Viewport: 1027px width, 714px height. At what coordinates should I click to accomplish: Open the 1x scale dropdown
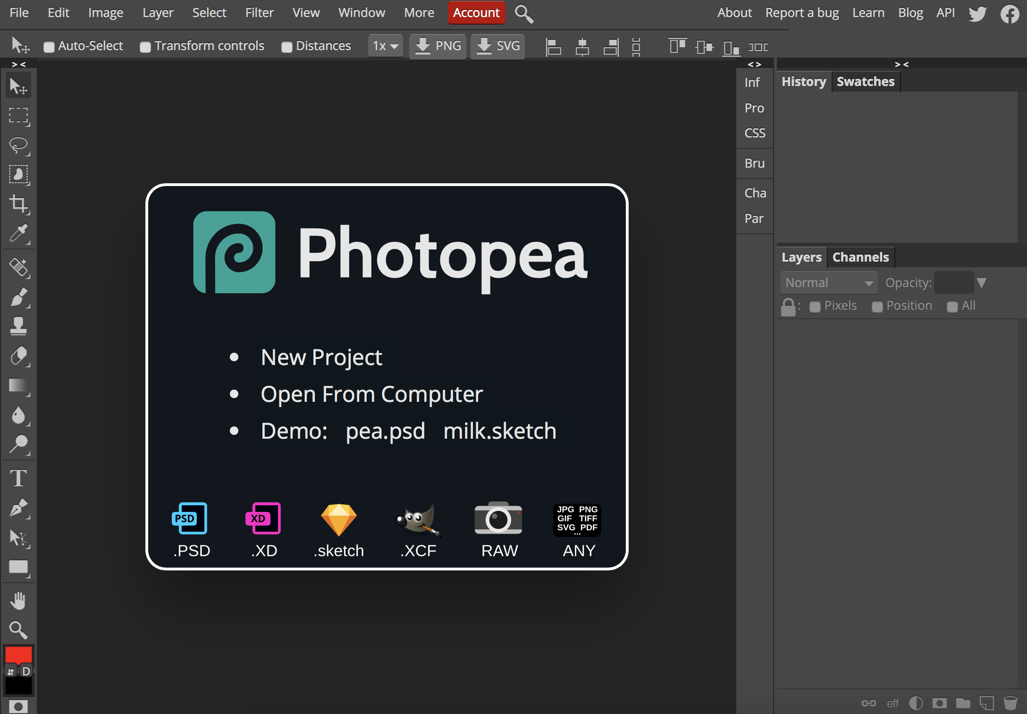[x=385, y=46]
